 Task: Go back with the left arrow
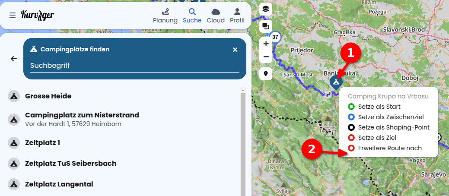point(14,59)
